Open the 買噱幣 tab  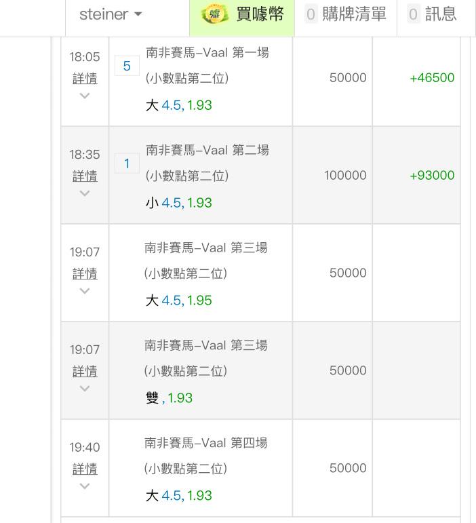pyautogui.click(x=242, y=14)
